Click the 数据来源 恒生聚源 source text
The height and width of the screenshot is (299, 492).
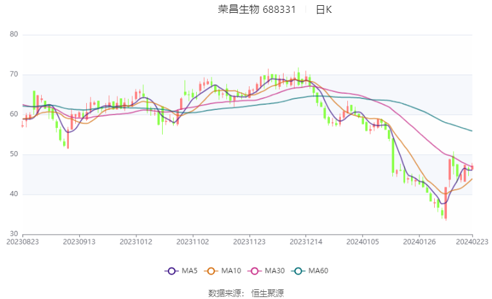pos(246,293)
